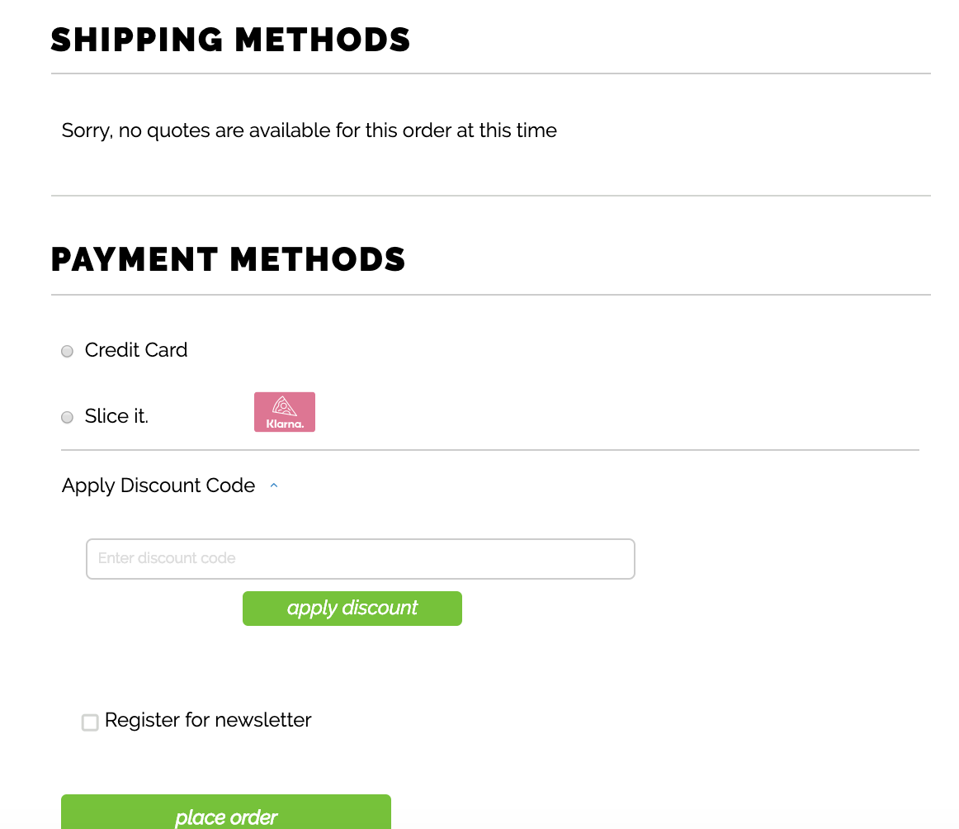This screenshot has width=959, height=829.
Task: Click the chevron beside Apply Discount Code
Action: click(x=273, y=486)
